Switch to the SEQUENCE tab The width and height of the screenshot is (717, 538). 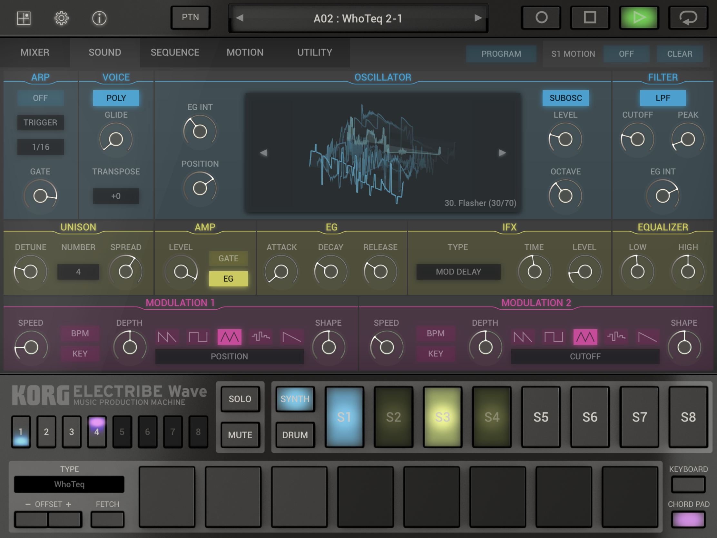coord(175,52)
